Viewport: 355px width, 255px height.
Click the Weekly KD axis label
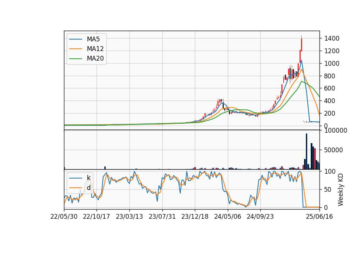pyautogui.click(x=341, y=190)
